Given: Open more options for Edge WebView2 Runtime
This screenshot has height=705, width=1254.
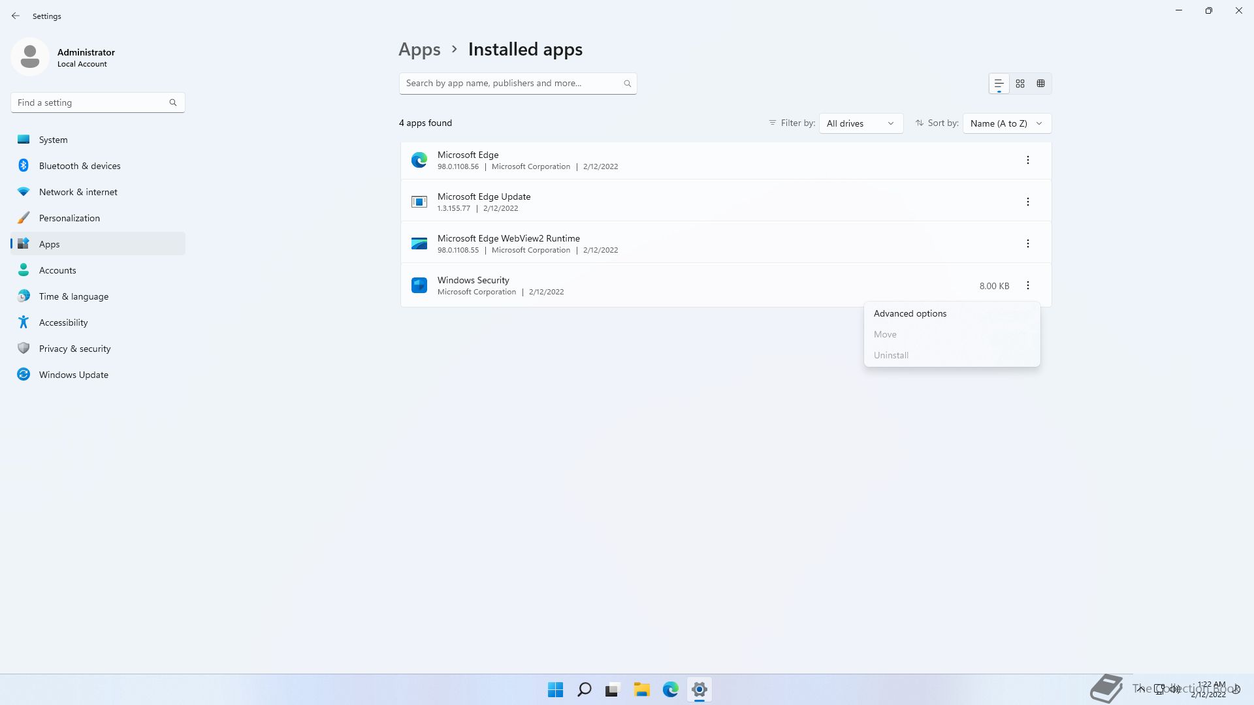Looking at the screenshot, I should pyautogui.click(x=1028, y=243).
